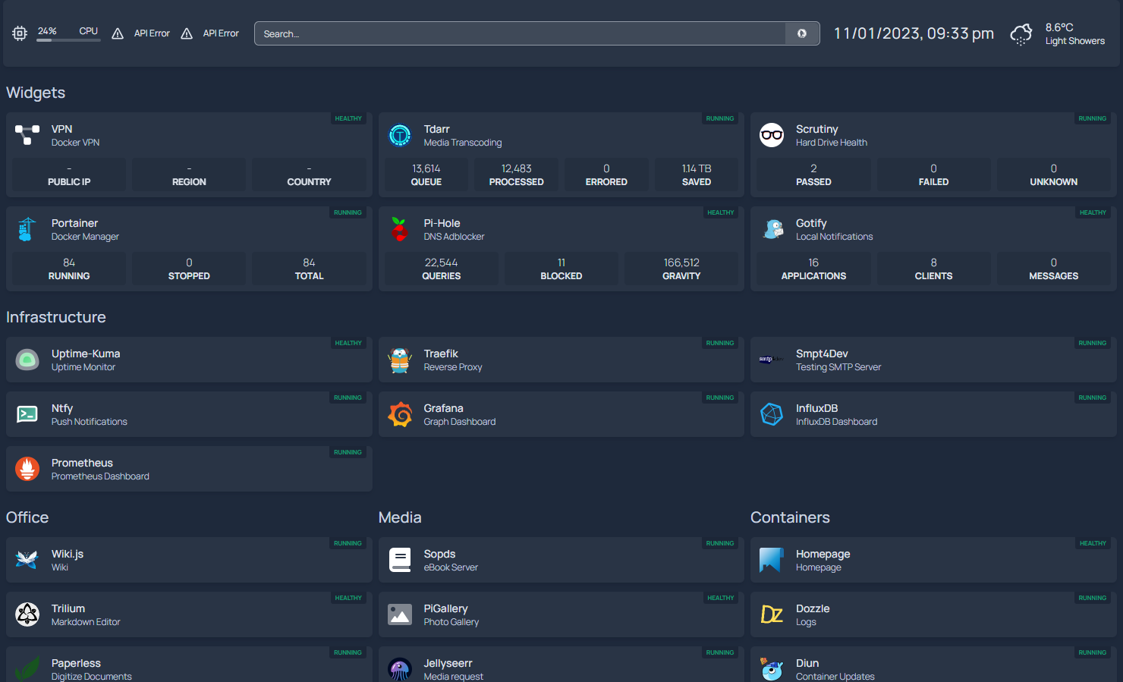
Task: Click the CPU usage progress bar
Action: pyautogui.click(x=68, y=40)
